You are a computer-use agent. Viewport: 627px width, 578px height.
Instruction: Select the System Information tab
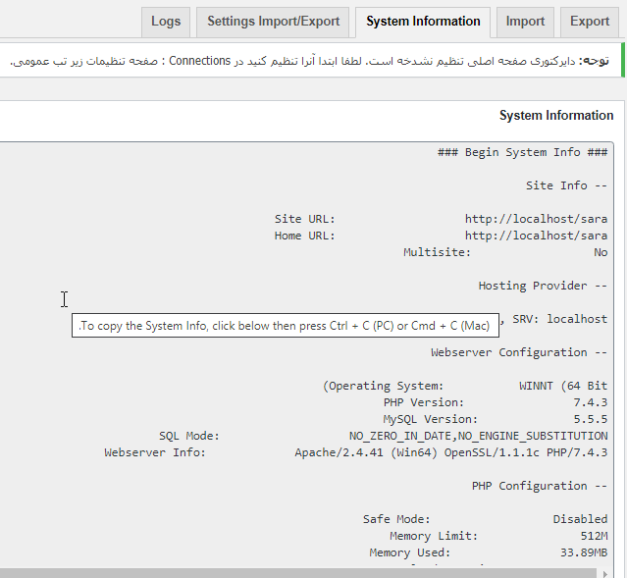click(423, 22)
